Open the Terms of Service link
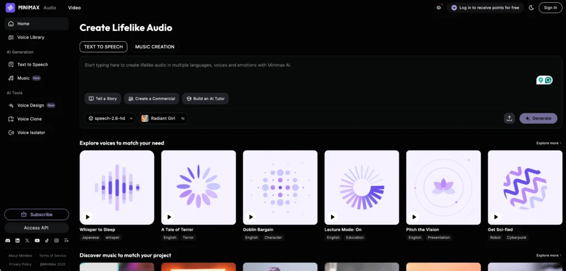566x271 pixels. (53, 256)
